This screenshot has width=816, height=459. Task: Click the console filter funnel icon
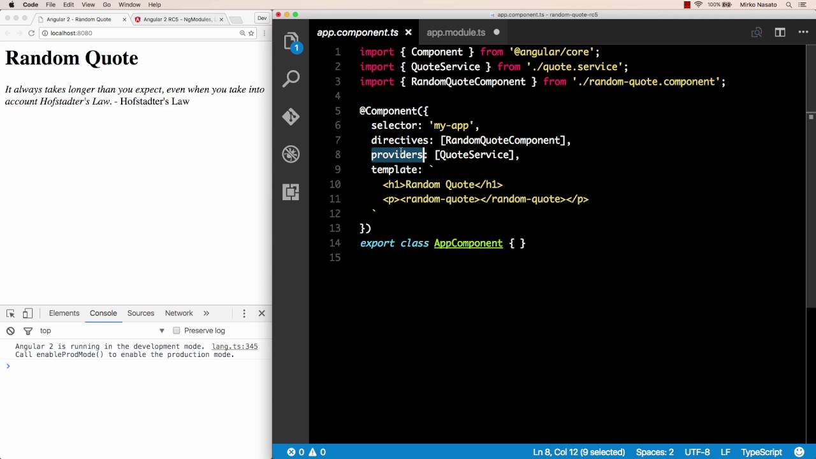(27, 331)
